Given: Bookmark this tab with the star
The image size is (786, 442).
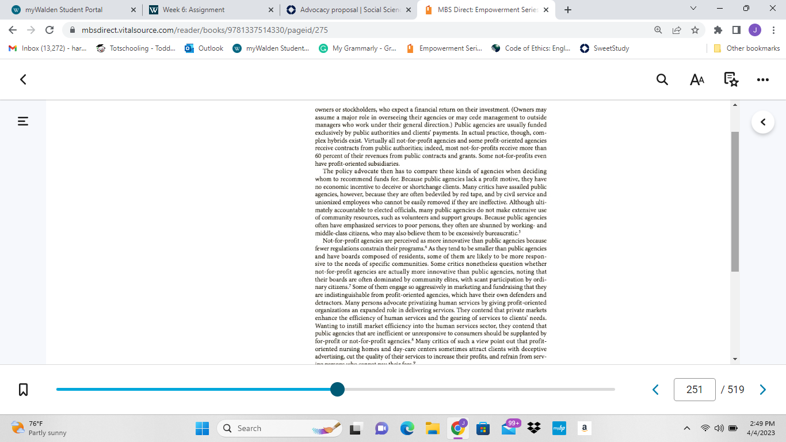Looking at the screenshot, I should click(x=695, y=30).
